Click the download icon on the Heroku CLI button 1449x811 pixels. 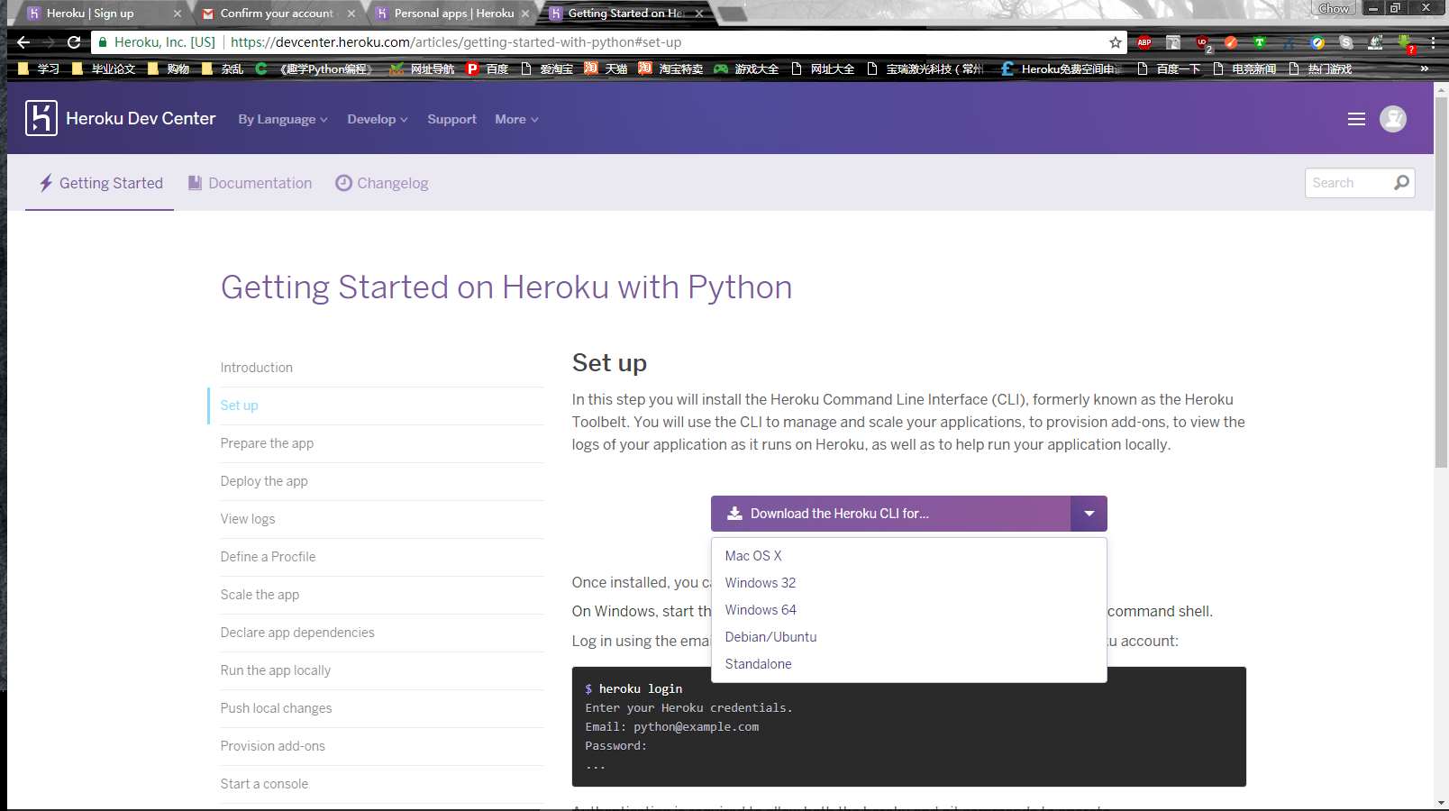click(734, 513)
